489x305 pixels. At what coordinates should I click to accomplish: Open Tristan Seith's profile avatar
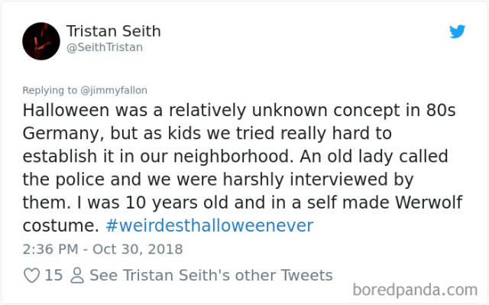pyautogui.click(x=41, y=41)
